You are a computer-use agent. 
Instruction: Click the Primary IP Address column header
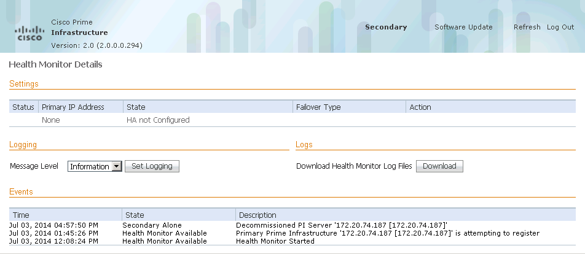(73, 107)
